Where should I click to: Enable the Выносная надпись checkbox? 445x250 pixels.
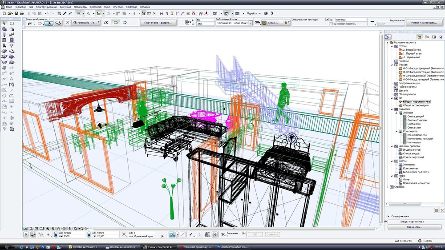point(331,24)
